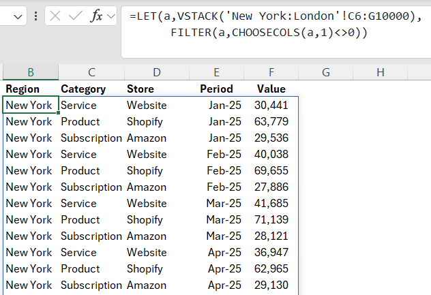Viewport: 431px width, 295px height.
Task: Click the Cancel formula entry X icon
Action: click(x=56, y=16)
